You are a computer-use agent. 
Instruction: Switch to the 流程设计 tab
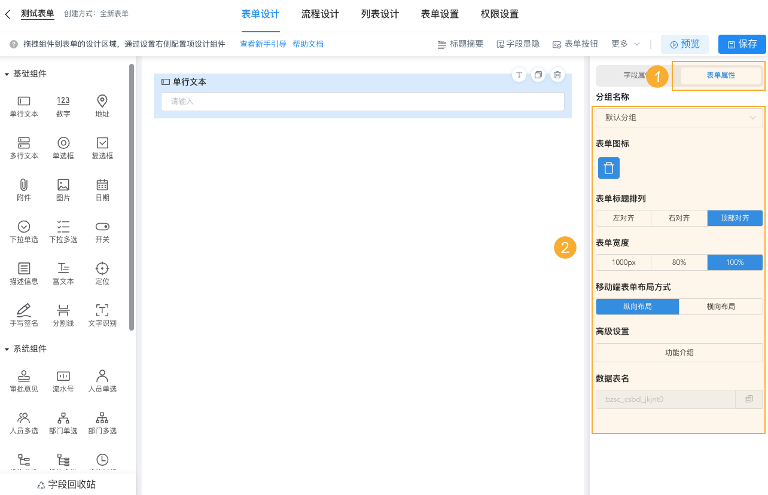point(320,14)
